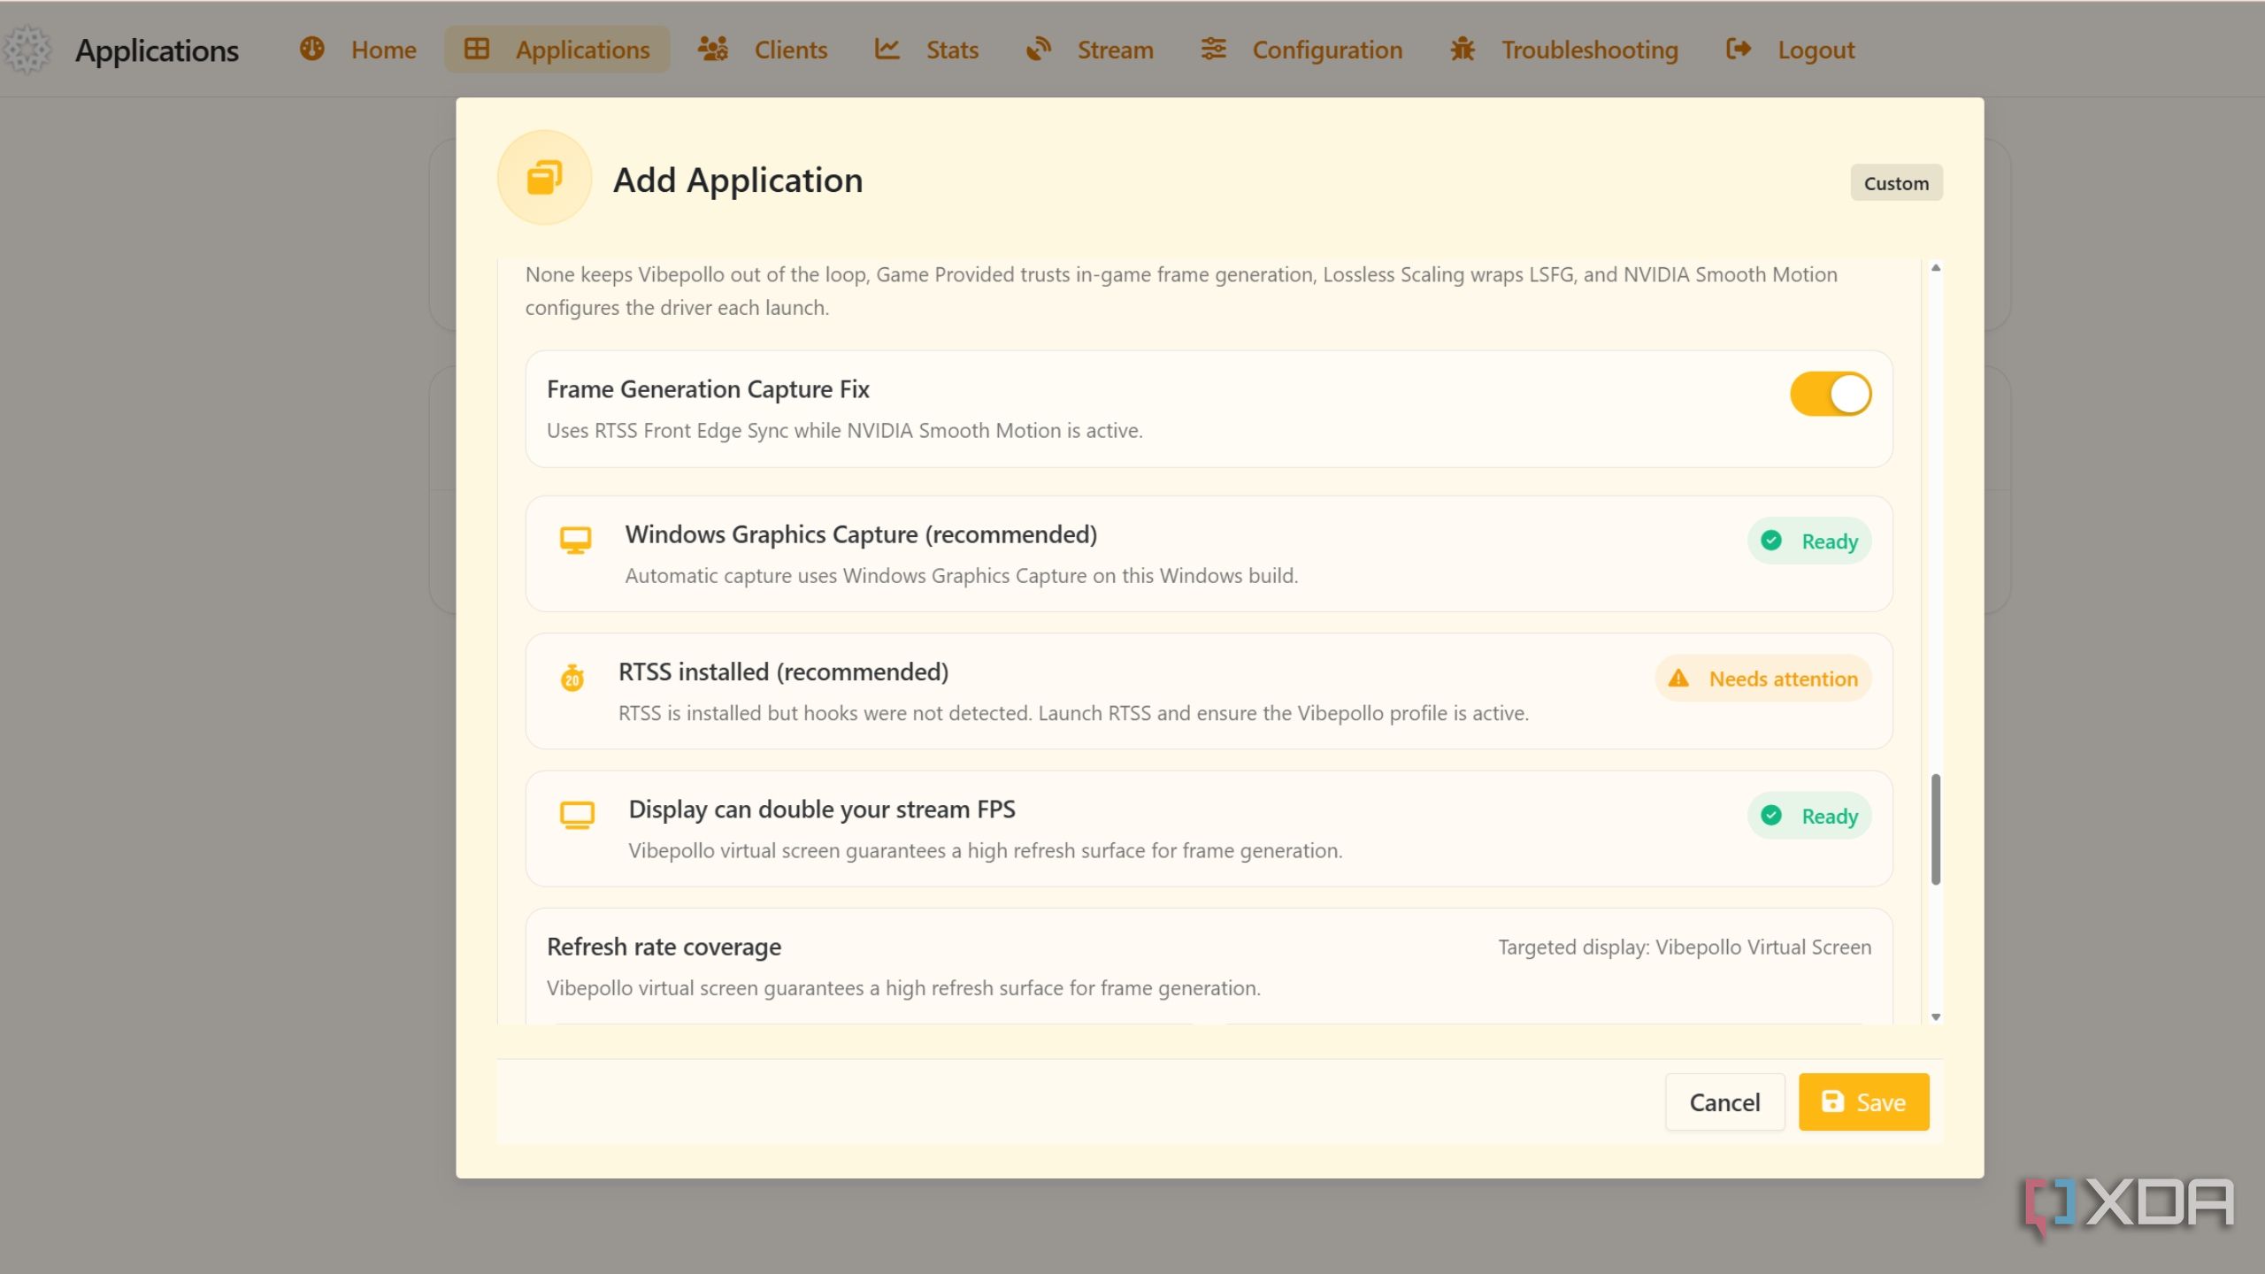Click the dialog scrollbar thumb
The height and width of the screenshot is (1274, 2265).
pyautogui.click(x=1936, y=829)
